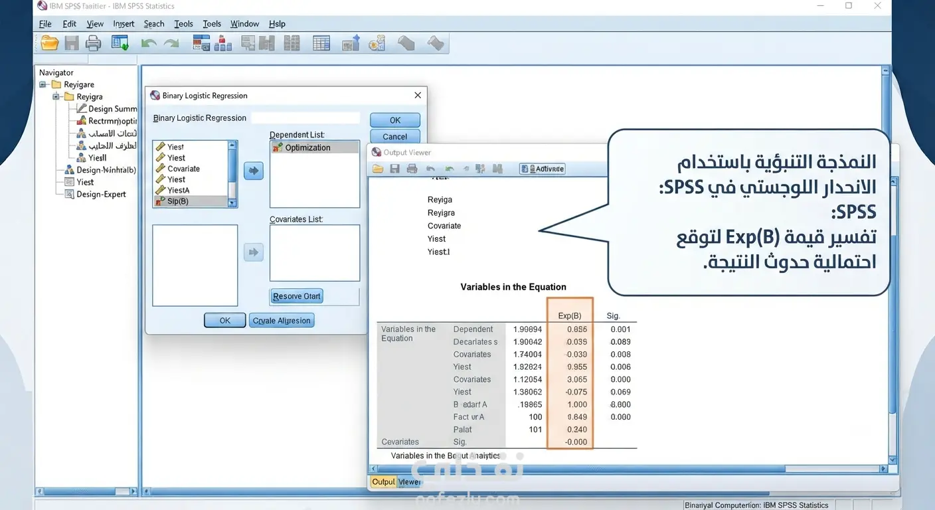This screenshot has height=510, width=935.
Task: Open the File menu
Action: tap(45, 24)
